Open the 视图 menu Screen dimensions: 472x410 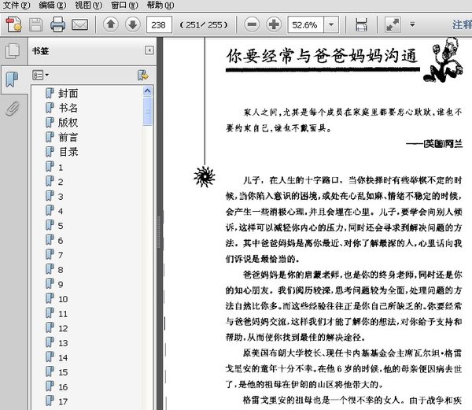tap(88, 6)
